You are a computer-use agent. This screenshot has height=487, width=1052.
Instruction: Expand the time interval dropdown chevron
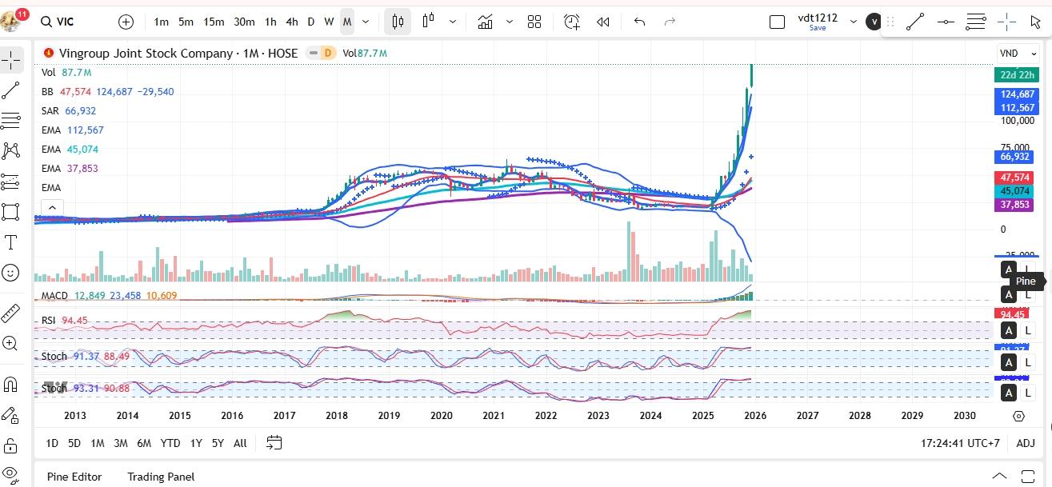click(366, 22)
